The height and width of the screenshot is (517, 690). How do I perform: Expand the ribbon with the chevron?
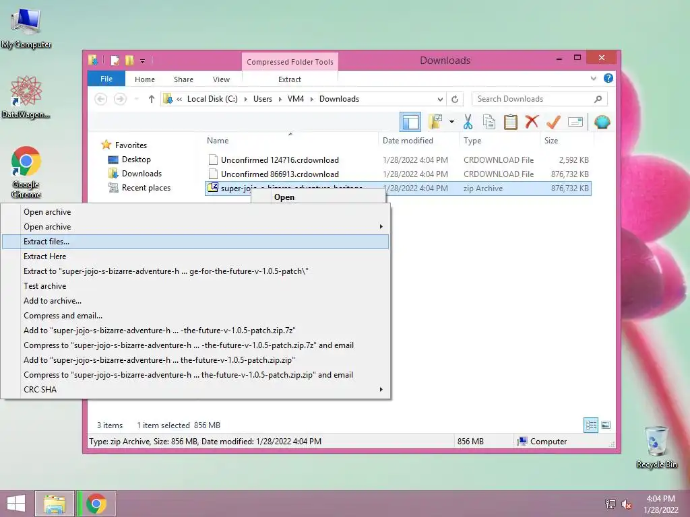tap(593, 78)
